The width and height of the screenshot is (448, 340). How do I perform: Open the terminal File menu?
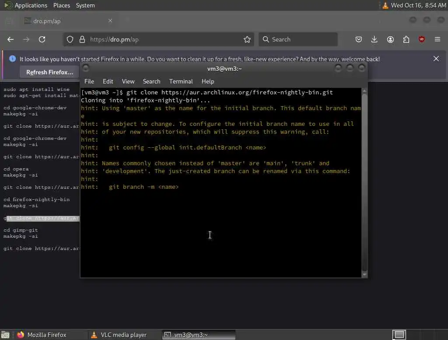click(x=89, y=81)
